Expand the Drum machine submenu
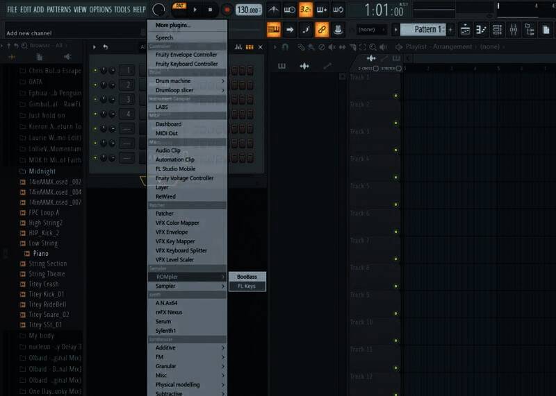This screenshot has width=556, height=396. pos(187,81)
